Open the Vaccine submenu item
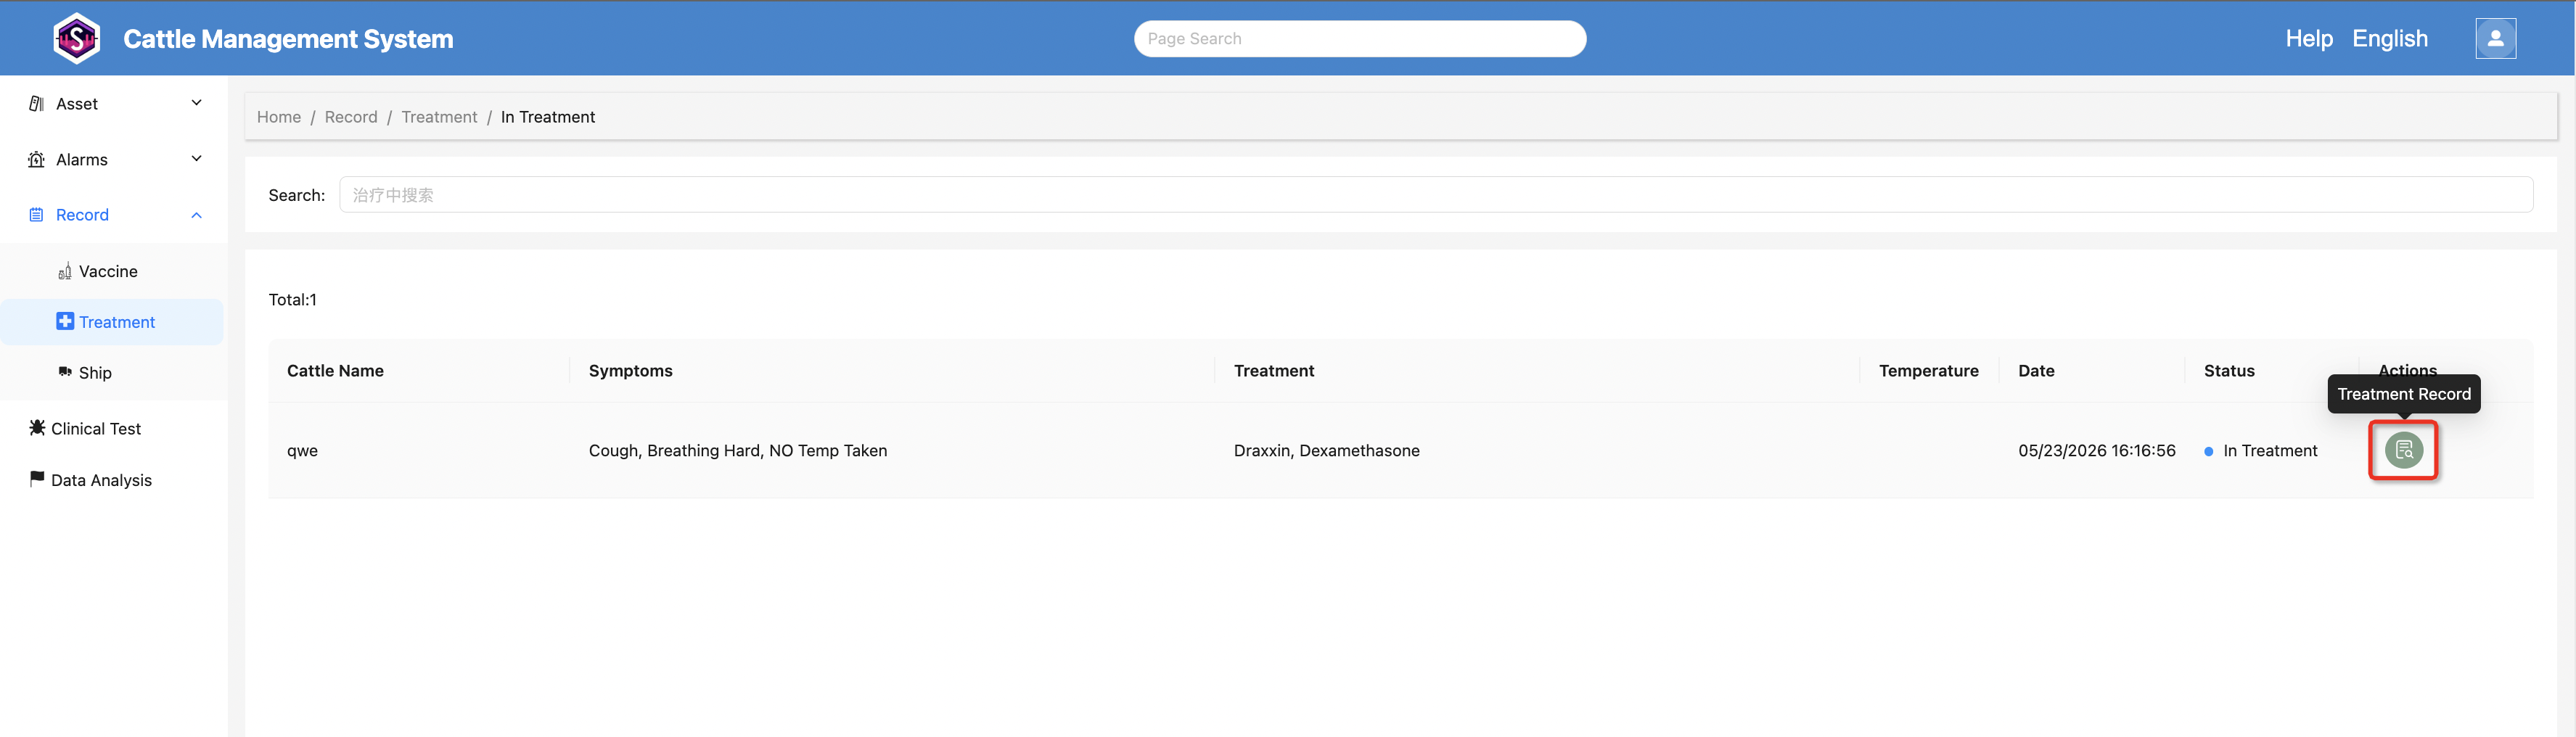The height and width of the screenshot is (737, 2576). (x=112, y=271)
